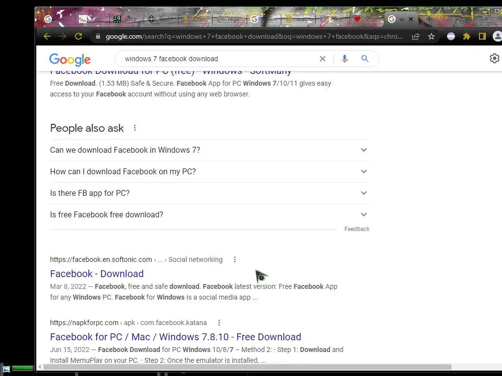Start voice search with microphone icon
The width and height of the screenshot is (502, 376).
click(345, 59)
